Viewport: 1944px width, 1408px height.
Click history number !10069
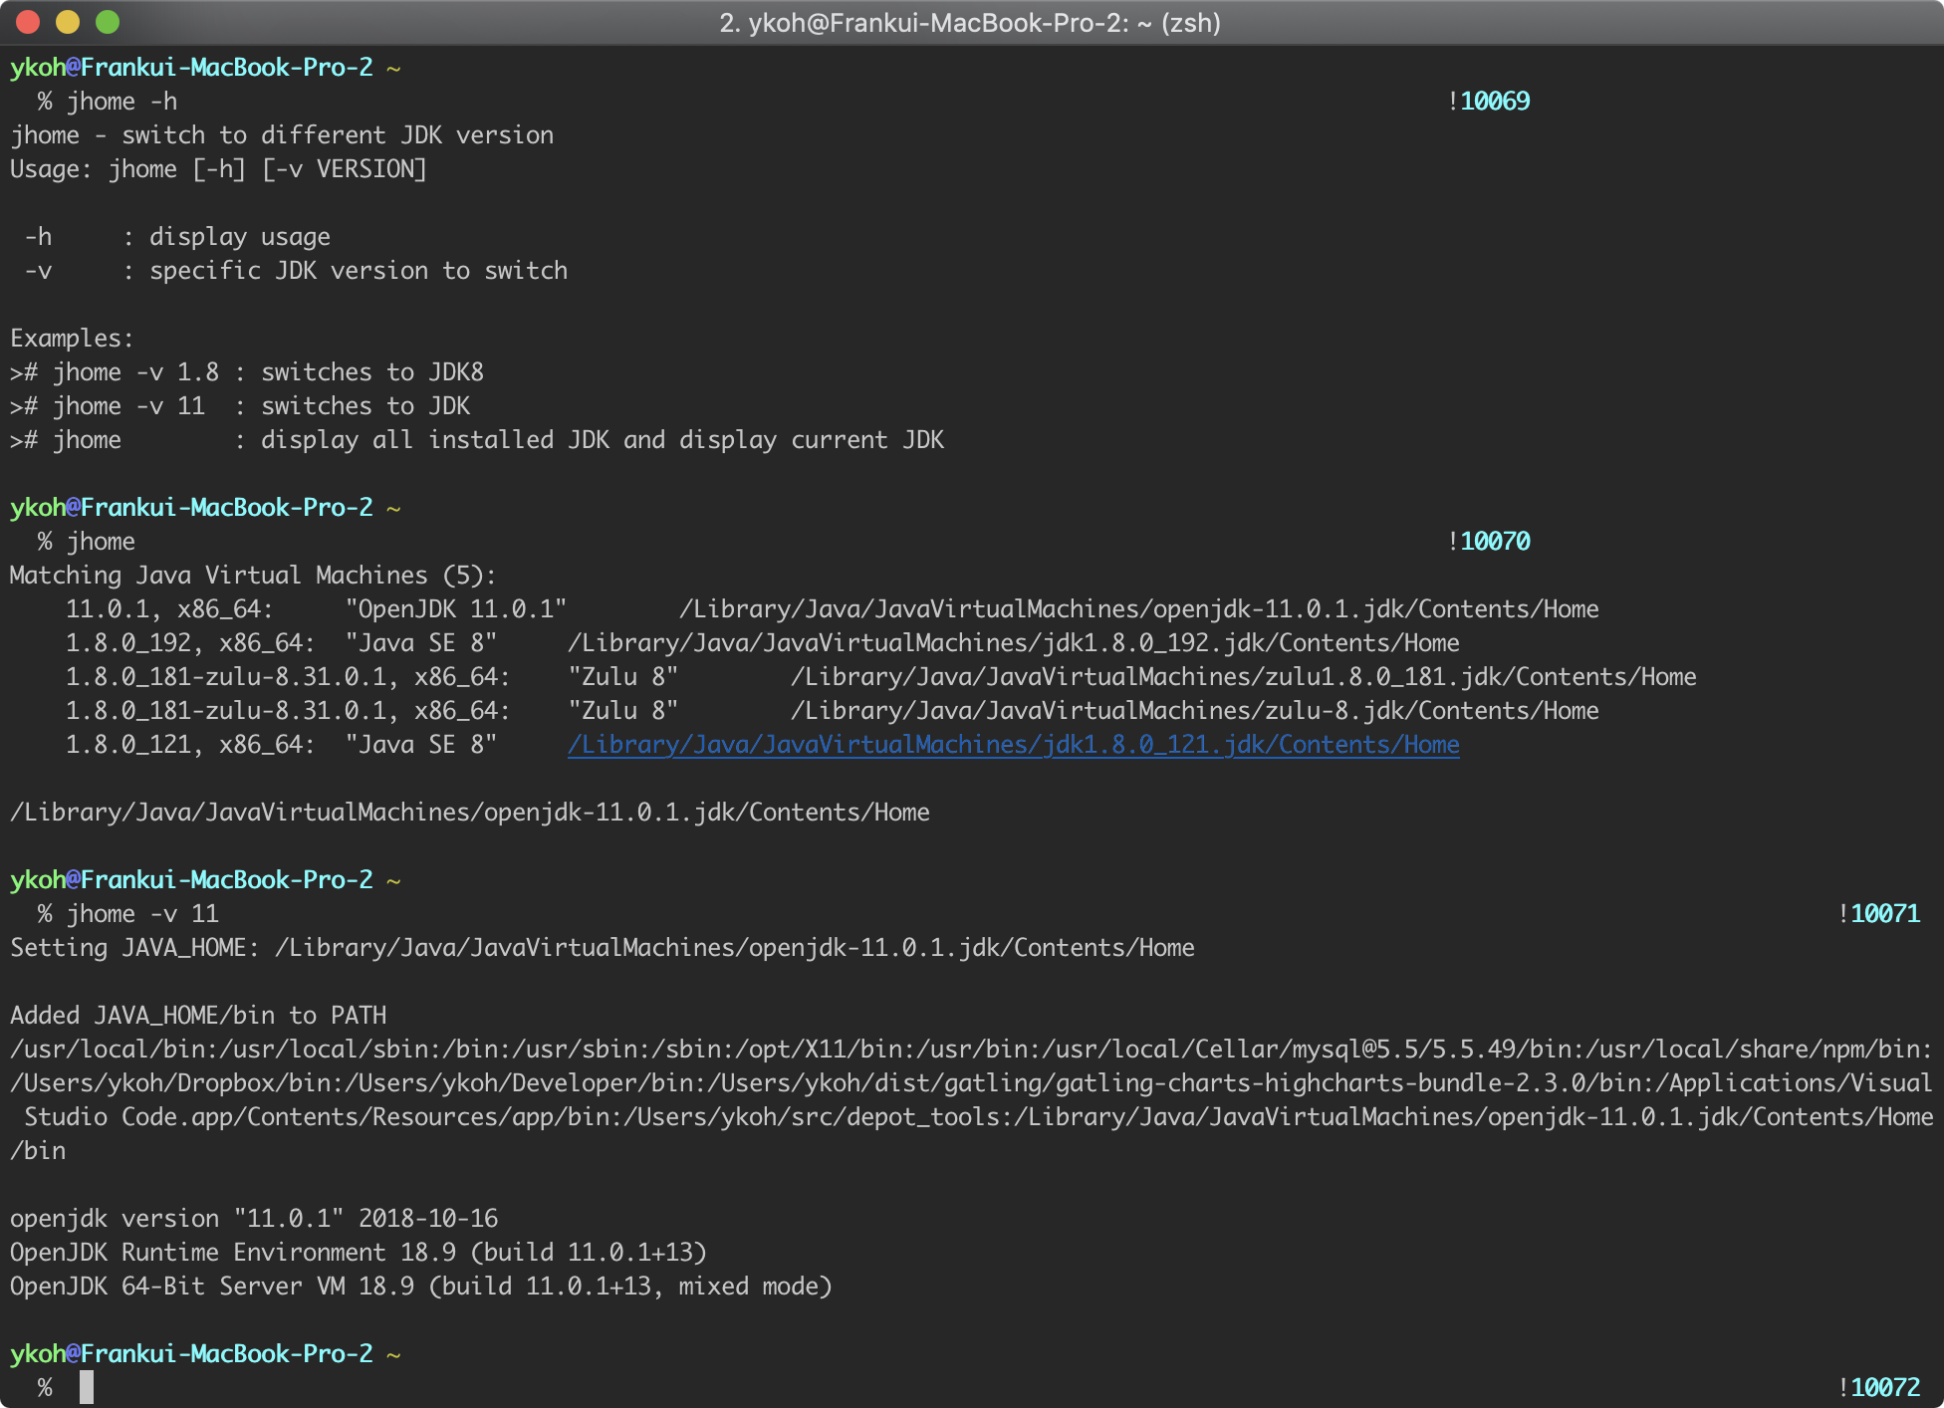click(x=1489, y=102)
